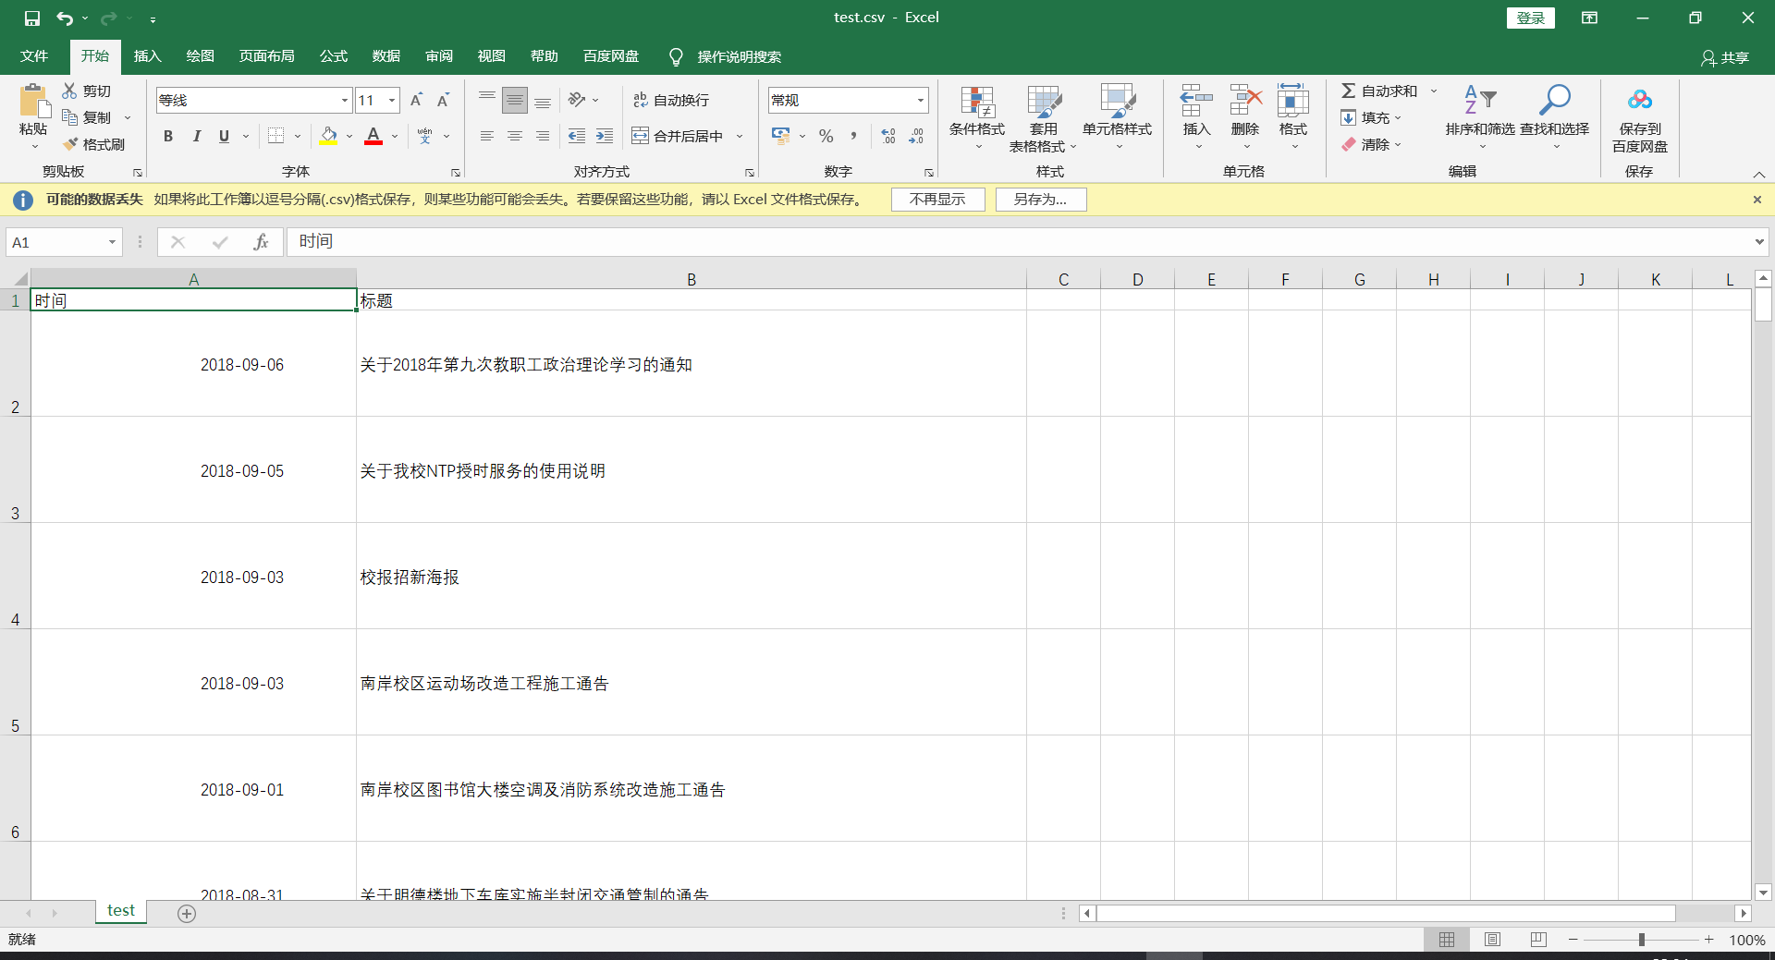Click the 登录 sign-in button
The height and width of the screenshot is (960, 1775).
1531,18
